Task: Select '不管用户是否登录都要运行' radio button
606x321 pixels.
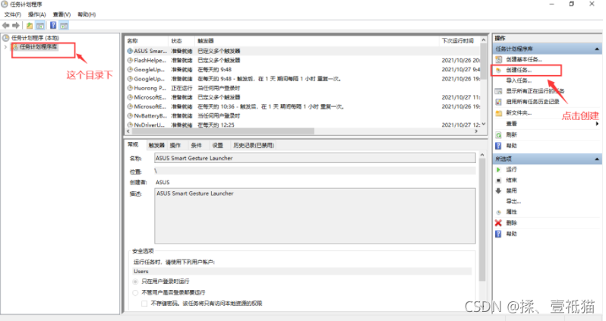Action: (136, 292)
